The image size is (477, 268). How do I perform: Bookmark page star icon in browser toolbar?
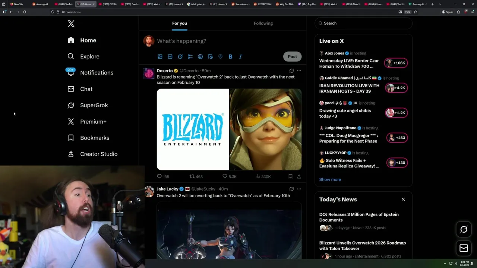[x=415, y=12]
